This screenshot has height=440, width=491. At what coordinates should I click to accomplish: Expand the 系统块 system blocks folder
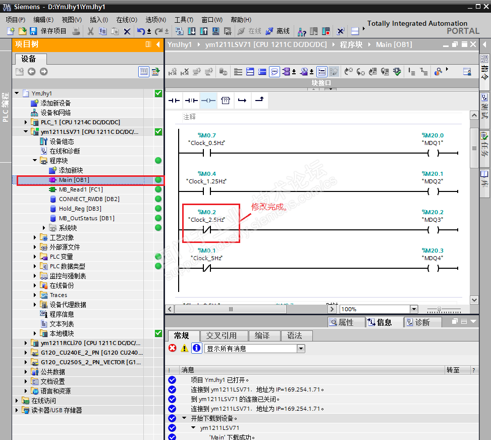pos(44,228)
